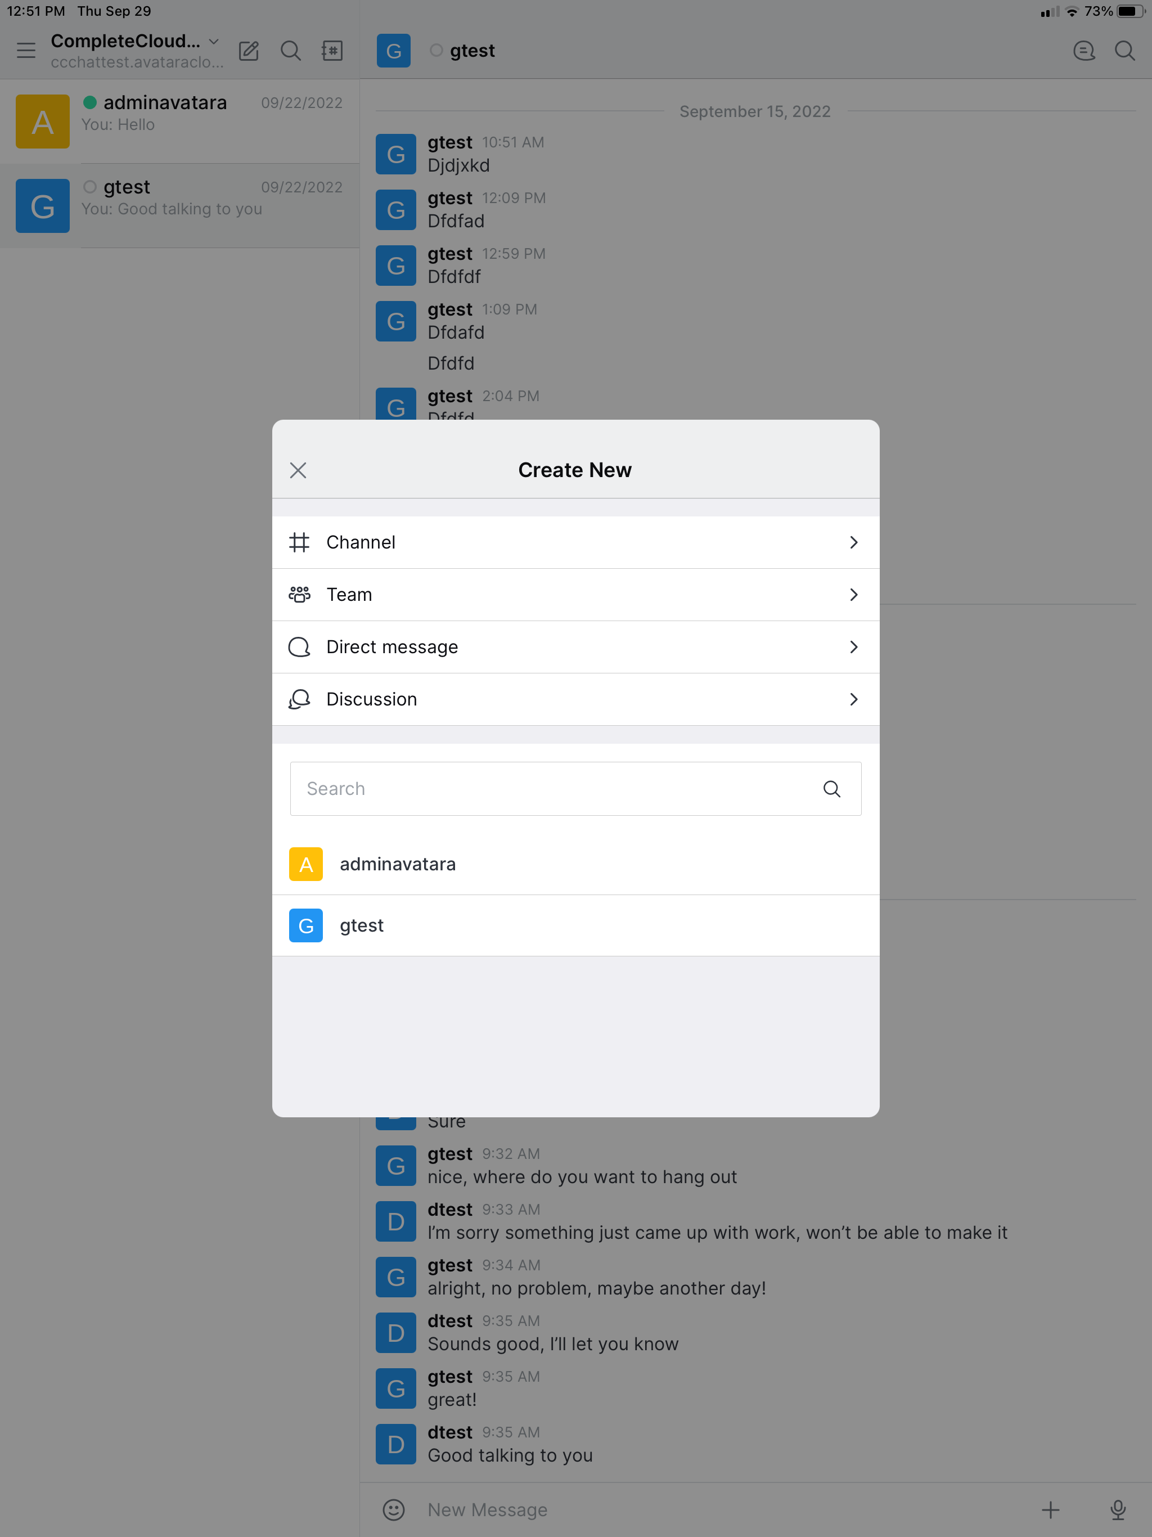Tap gtest username on 10:51 AM message
The width and height of the screenshot is (1152, 1537).
point(450,142)
